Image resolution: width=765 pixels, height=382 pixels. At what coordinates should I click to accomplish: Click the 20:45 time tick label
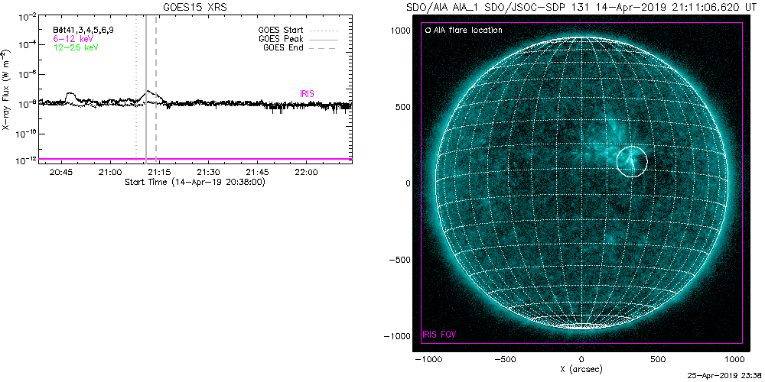[61, 173]
